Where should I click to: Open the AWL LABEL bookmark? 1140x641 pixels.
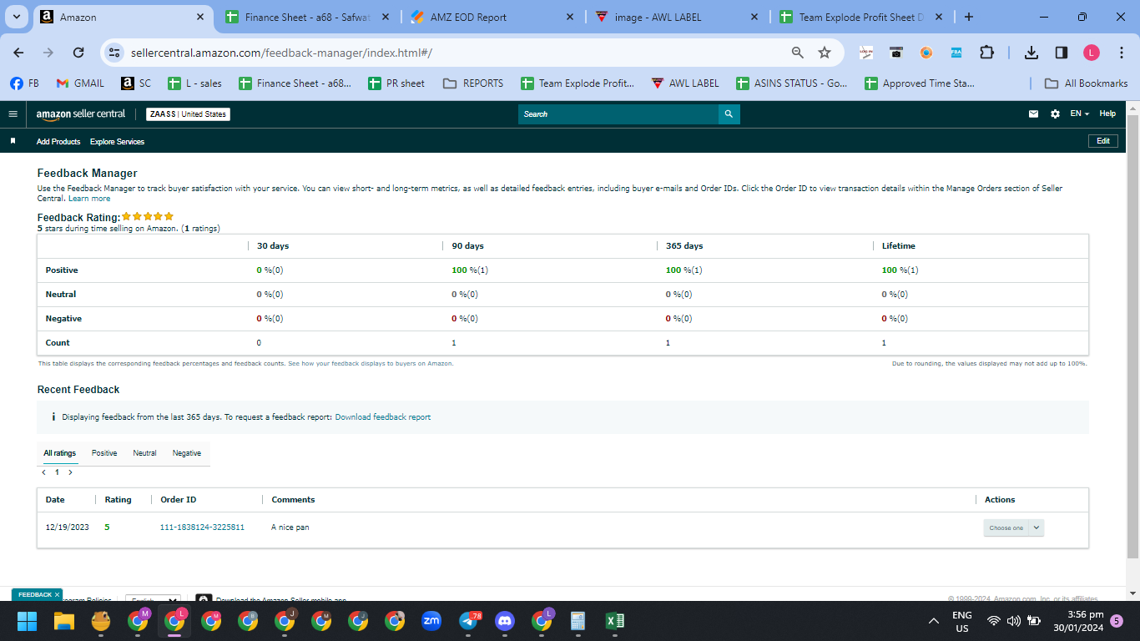tap(684, 83)
